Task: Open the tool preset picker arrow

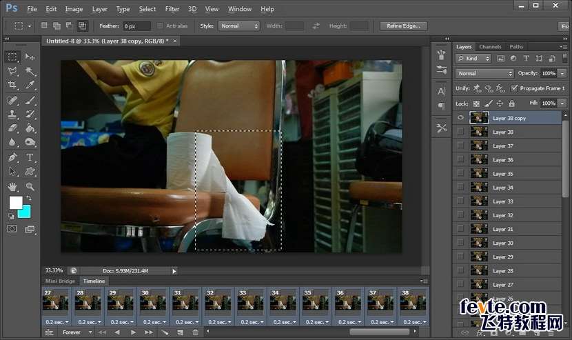Action: [30, 26]
